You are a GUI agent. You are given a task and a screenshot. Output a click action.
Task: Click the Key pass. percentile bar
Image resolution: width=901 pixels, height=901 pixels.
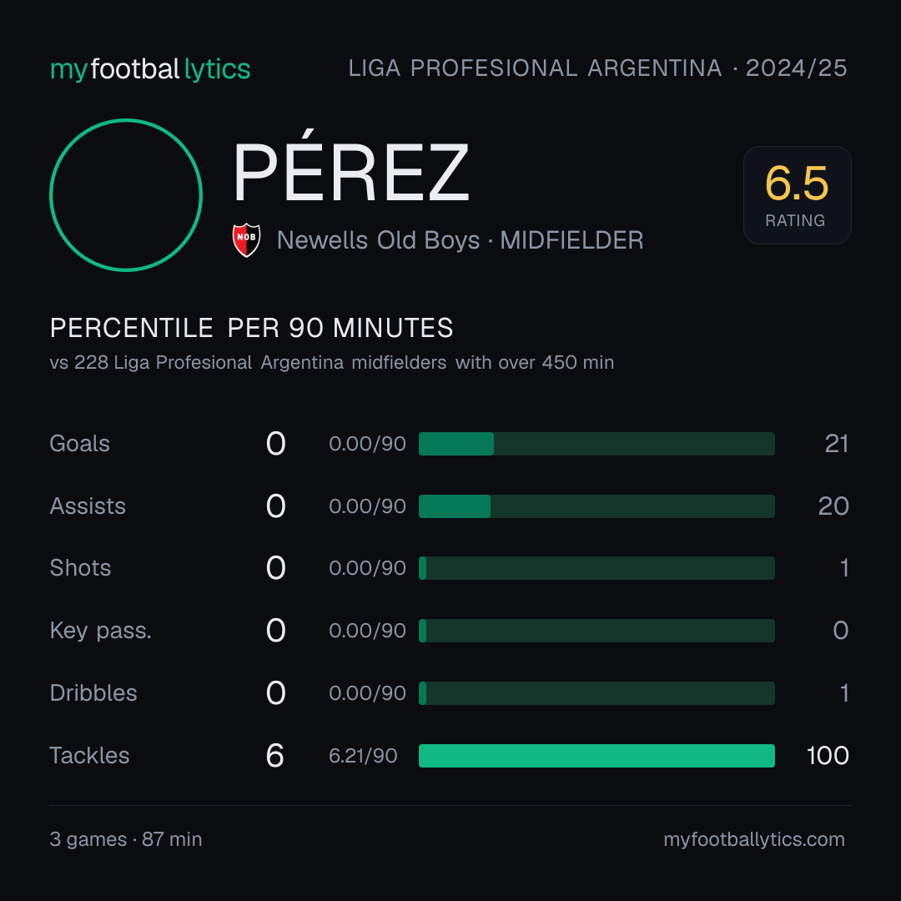point(596,631)
